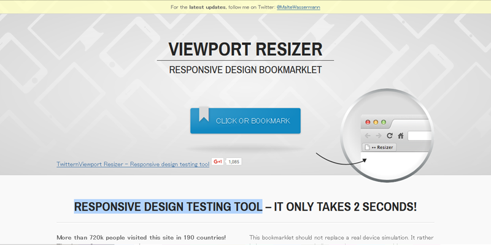Click the red close dot in illustrated browser

point(368,122)
